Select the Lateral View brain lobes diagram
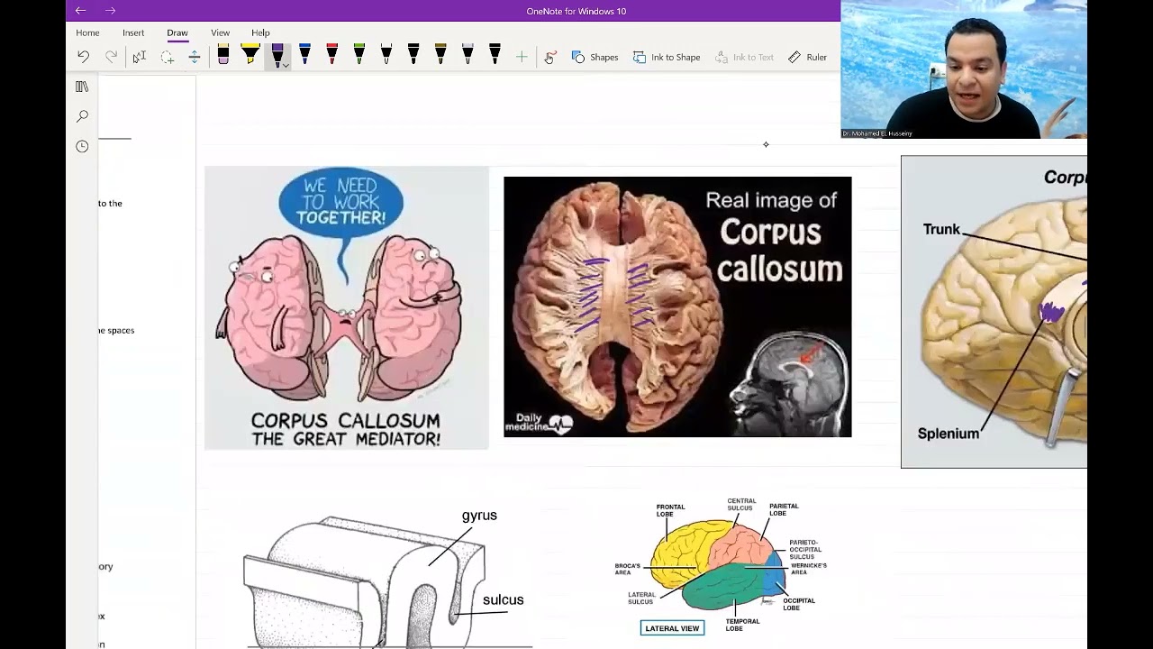 click(721, 566)
